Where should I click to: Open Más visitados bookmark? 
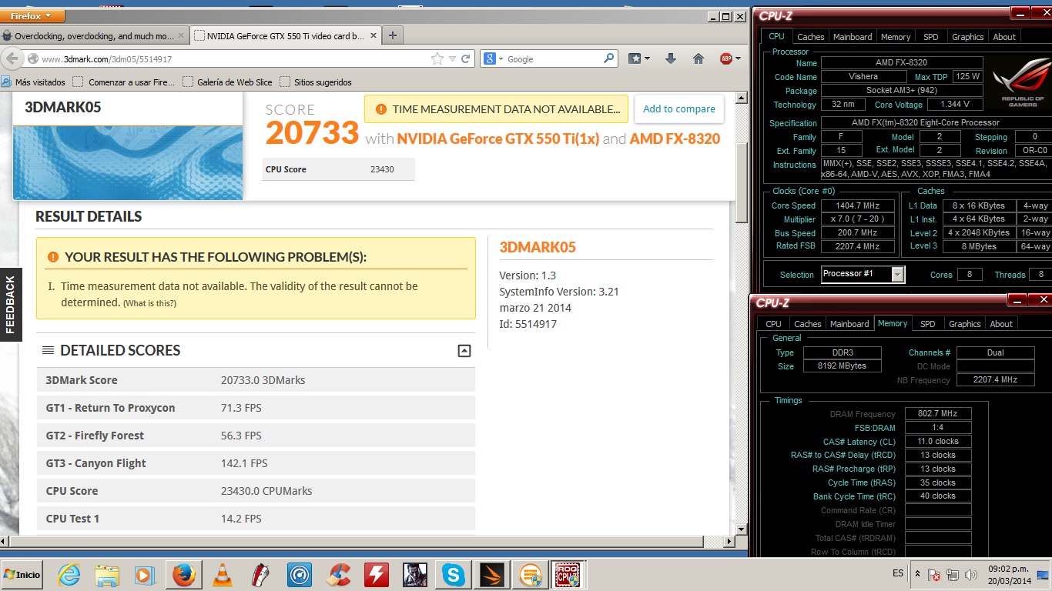[x=33, y=82]
